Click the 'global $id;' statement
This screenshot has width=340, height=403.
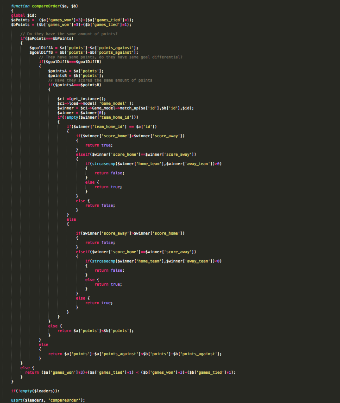(24, 15)
